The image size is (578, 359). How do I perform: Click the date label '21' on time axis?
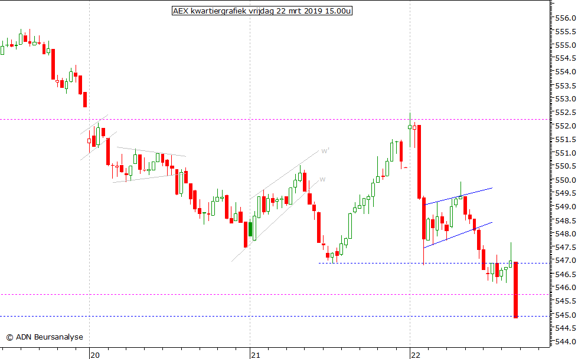click(x=256, y=355)
